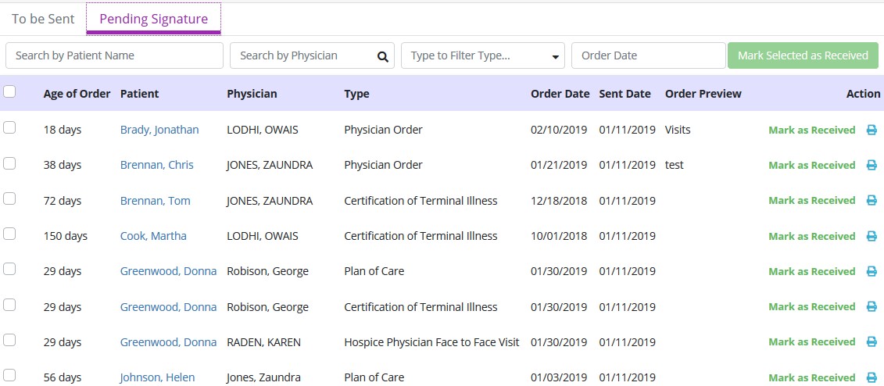Click print icon for Brady, Jonathan order
The height and width of the screenshot is (386, 884).
871,130
